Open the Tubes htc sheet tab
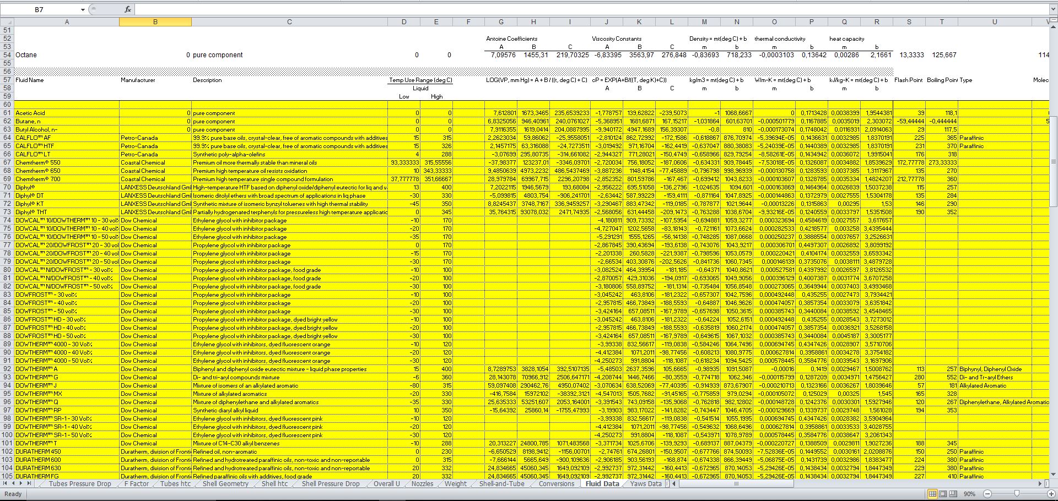1058x501 pixels. pos(175,483)
